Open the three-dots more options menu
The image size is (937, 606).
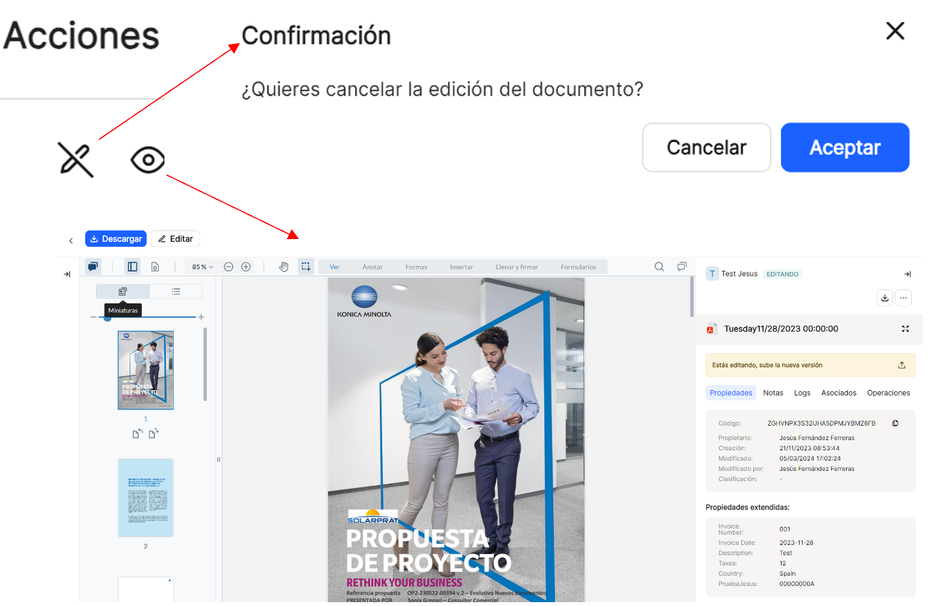[x=903, y=298]
